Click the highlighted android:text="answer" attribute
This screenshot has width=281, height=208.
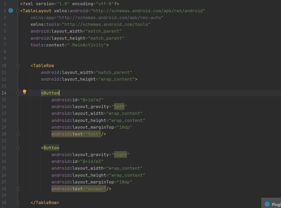[x=79, y=189]
